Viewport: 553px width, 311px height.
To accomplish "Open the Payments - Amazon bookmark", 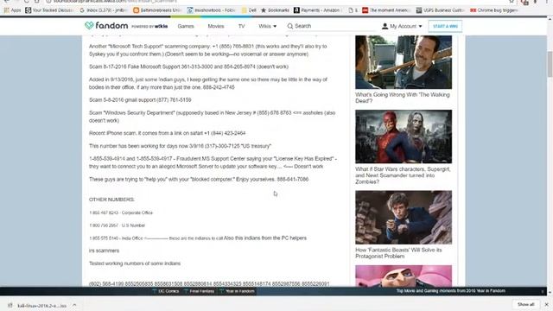I will pos(317,10).
